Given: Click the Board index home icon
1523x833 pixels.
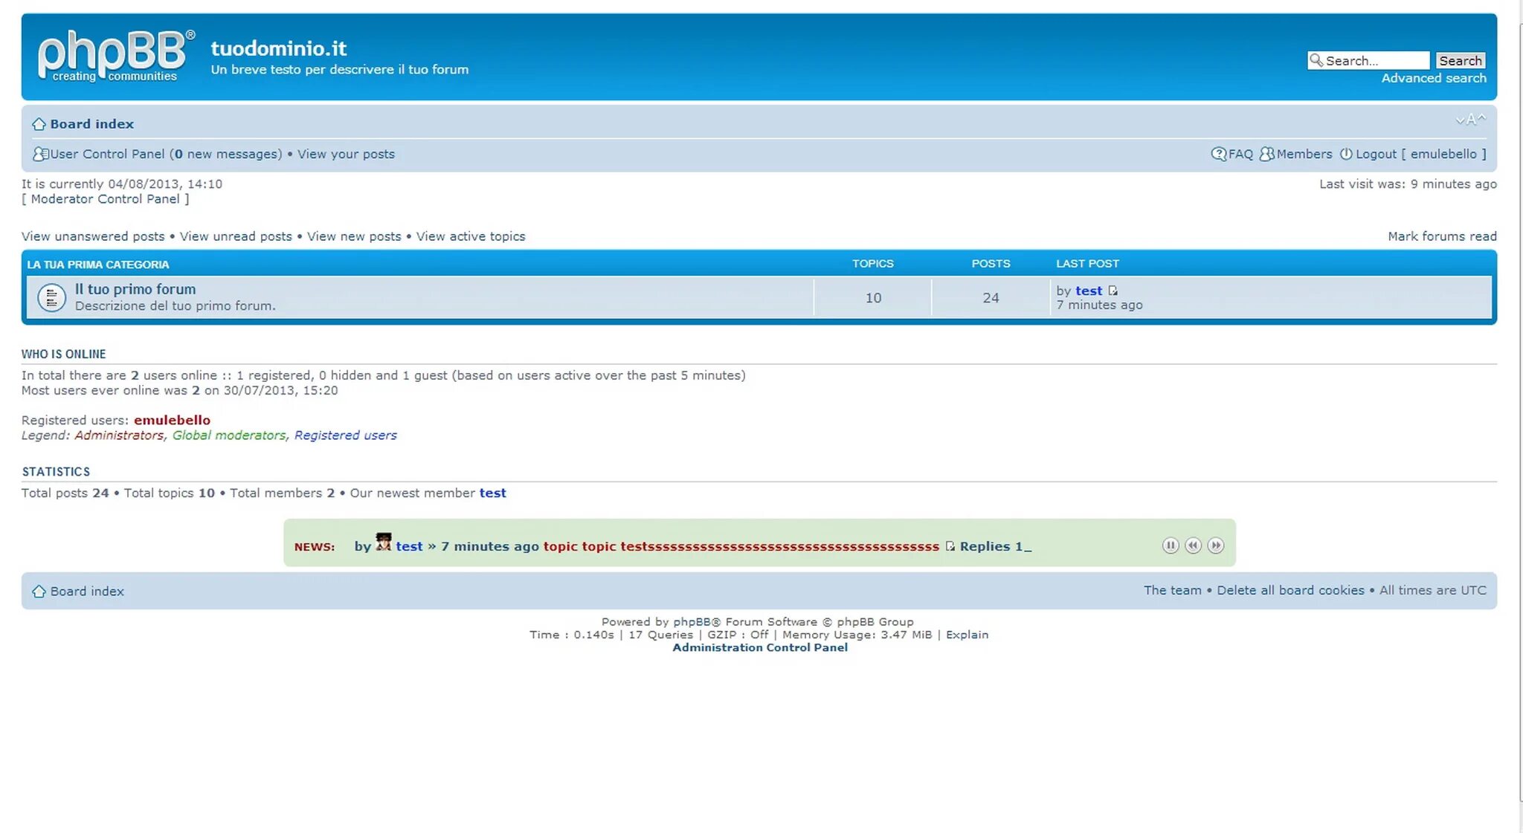Looking at the screenshot, I should 39,123.
